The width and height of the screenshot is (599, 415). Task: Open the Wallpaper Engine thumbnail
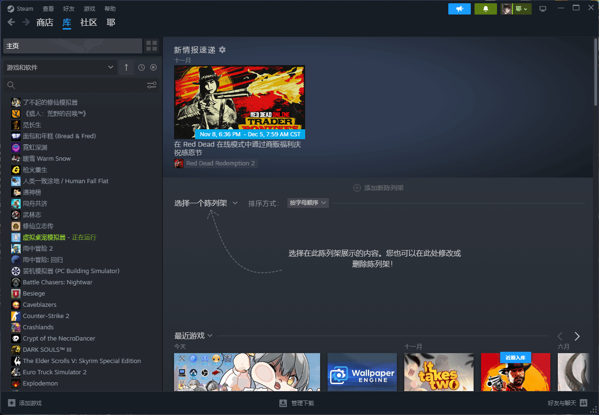tap(362, 372)
